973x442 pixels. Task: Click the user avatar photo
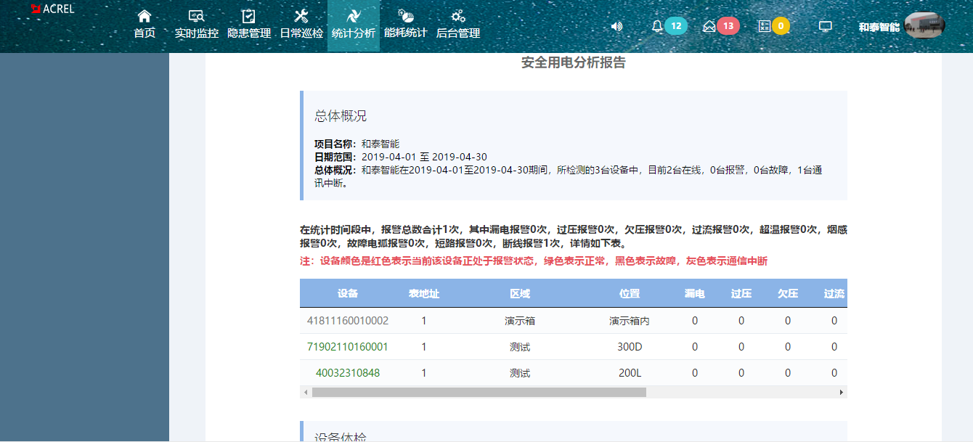tap(924, 26)
